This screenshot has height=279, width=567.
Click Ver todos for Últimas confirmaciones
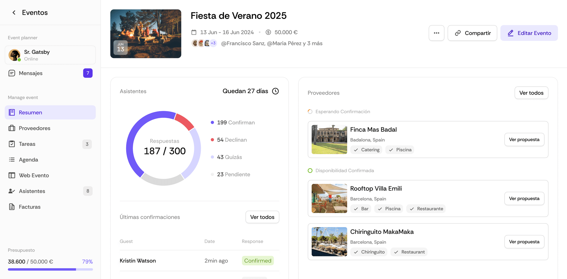coord(262,217)
